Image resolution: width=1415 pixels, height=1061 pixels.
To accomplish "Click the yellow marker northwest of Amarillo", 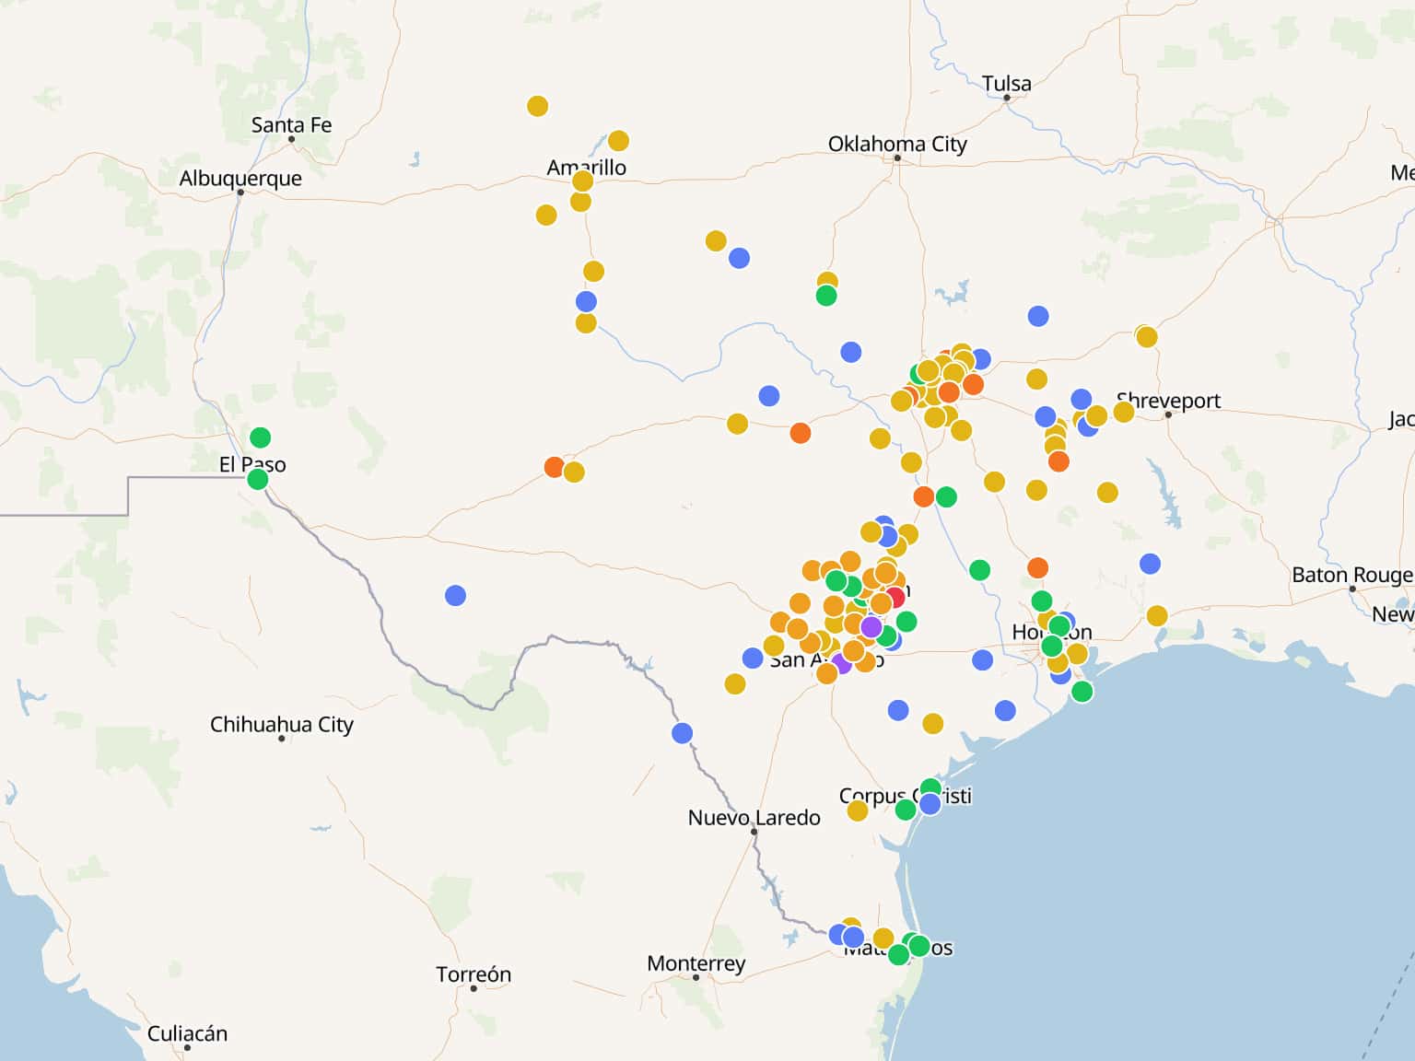I will click(537, 107).
